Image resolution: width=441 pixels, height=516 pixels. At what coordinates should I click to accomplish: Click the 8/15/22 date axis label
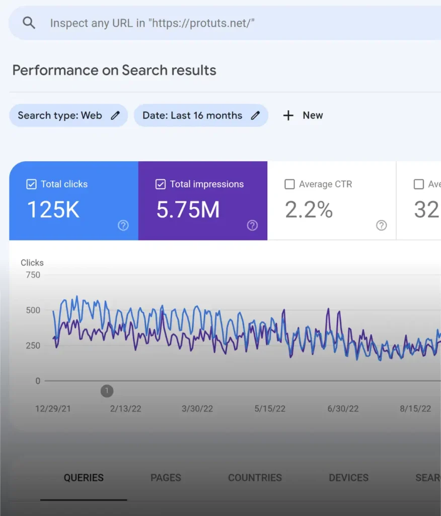coord(415,409)
